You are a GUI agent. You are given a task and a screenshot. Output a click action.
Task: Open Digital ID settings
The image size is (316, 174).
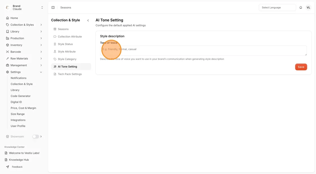tap(16, 102)
